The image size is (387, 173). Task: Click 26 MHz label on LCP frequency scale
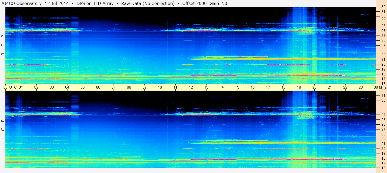[383, 120]
